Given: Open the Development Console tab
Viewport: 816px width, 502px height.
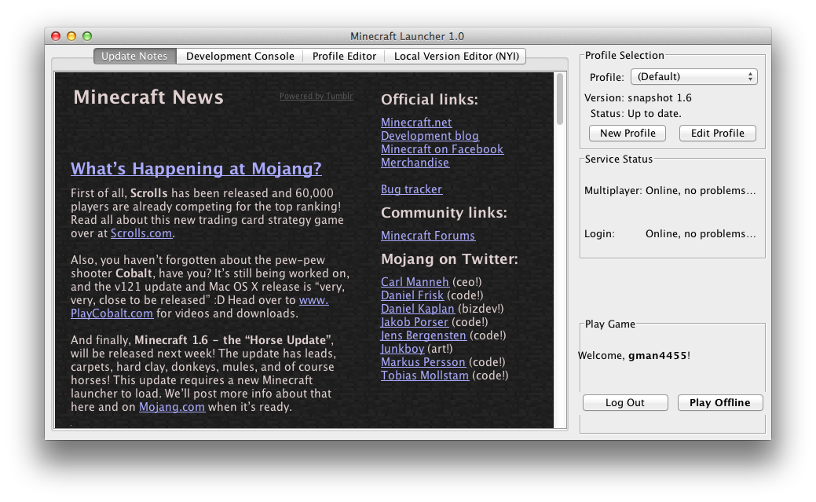Looking at the screenshot, I should (x=240, y=57).
